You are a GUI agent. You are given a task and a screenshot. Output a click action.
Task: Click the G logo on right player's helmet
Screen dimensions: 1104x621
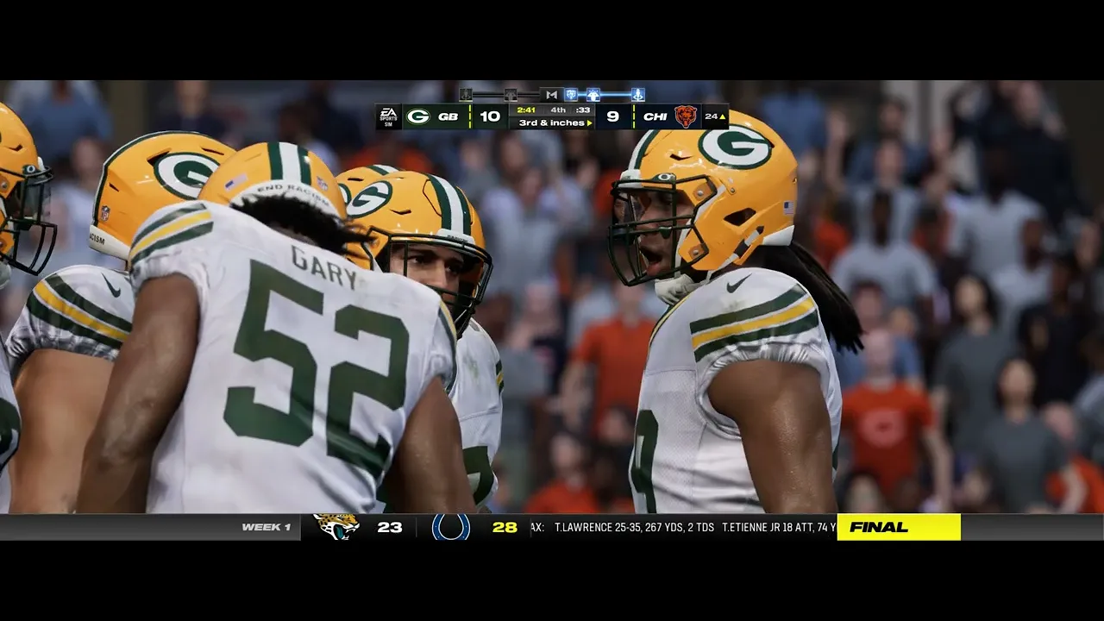click(735, 147)
